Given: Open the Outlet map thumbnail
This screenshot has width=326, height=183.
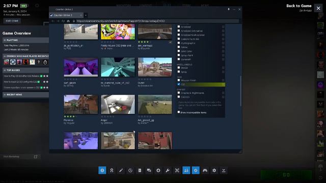Looking at the screenshot, I should coord(155,67).
